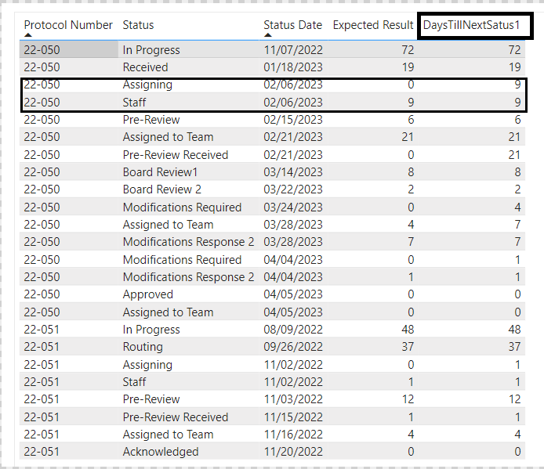
Task: Select Protocol Number 22-051 in Acknowledged row
Action: 42,452
